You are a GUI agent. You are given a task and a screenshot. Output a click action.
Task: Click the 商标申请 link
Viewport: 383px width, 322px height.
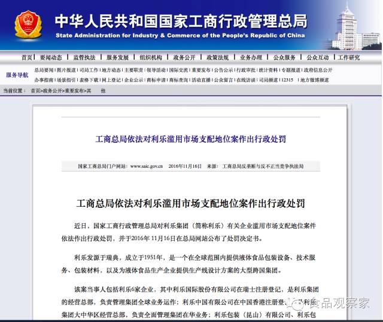point(156,80)
